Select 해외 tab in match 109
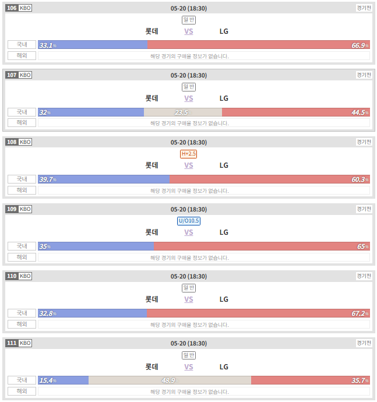 click(x=22, y=257)
